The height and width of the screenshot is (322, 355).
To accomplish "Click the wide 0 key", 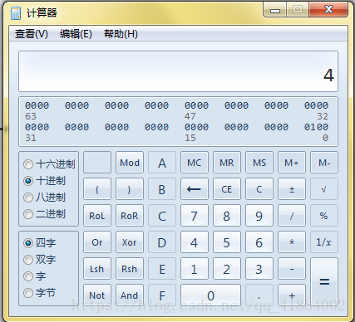I will pyautogui.click(x=210, y=295).
